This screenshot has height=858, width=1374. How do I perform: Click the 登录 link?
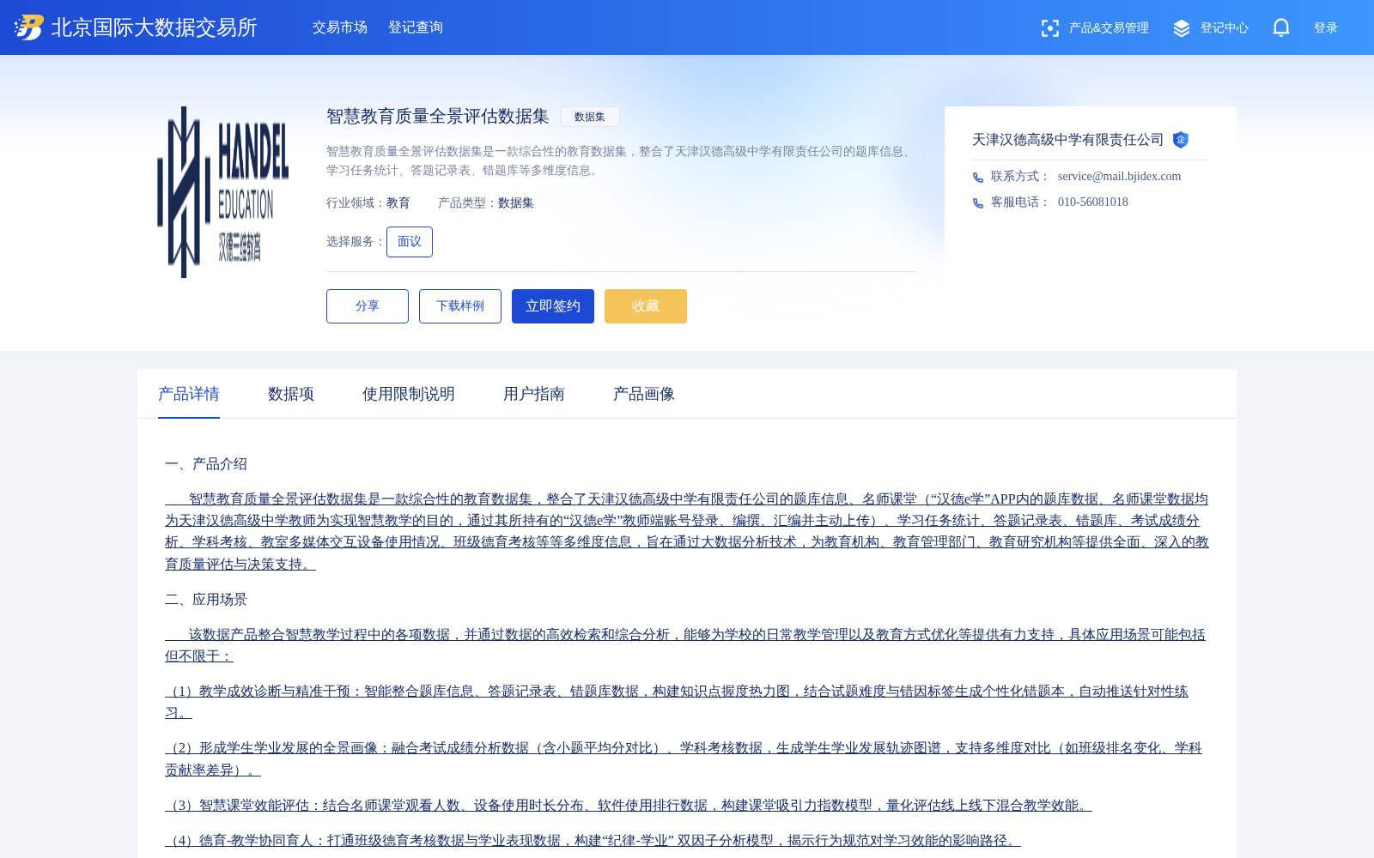tap(1326, 28)
